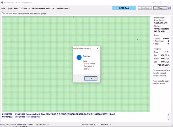Click the blue information icon in report
The image size is (173, 127).
click(79, 57)
